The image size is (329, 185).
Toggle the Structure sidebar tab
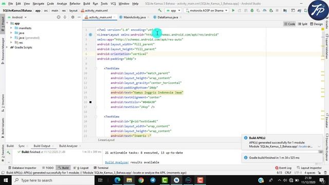(x=3, y=103)
